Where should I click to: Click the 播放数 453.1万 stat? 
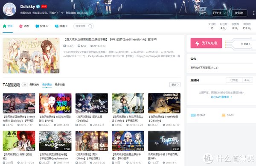point(247,26)
